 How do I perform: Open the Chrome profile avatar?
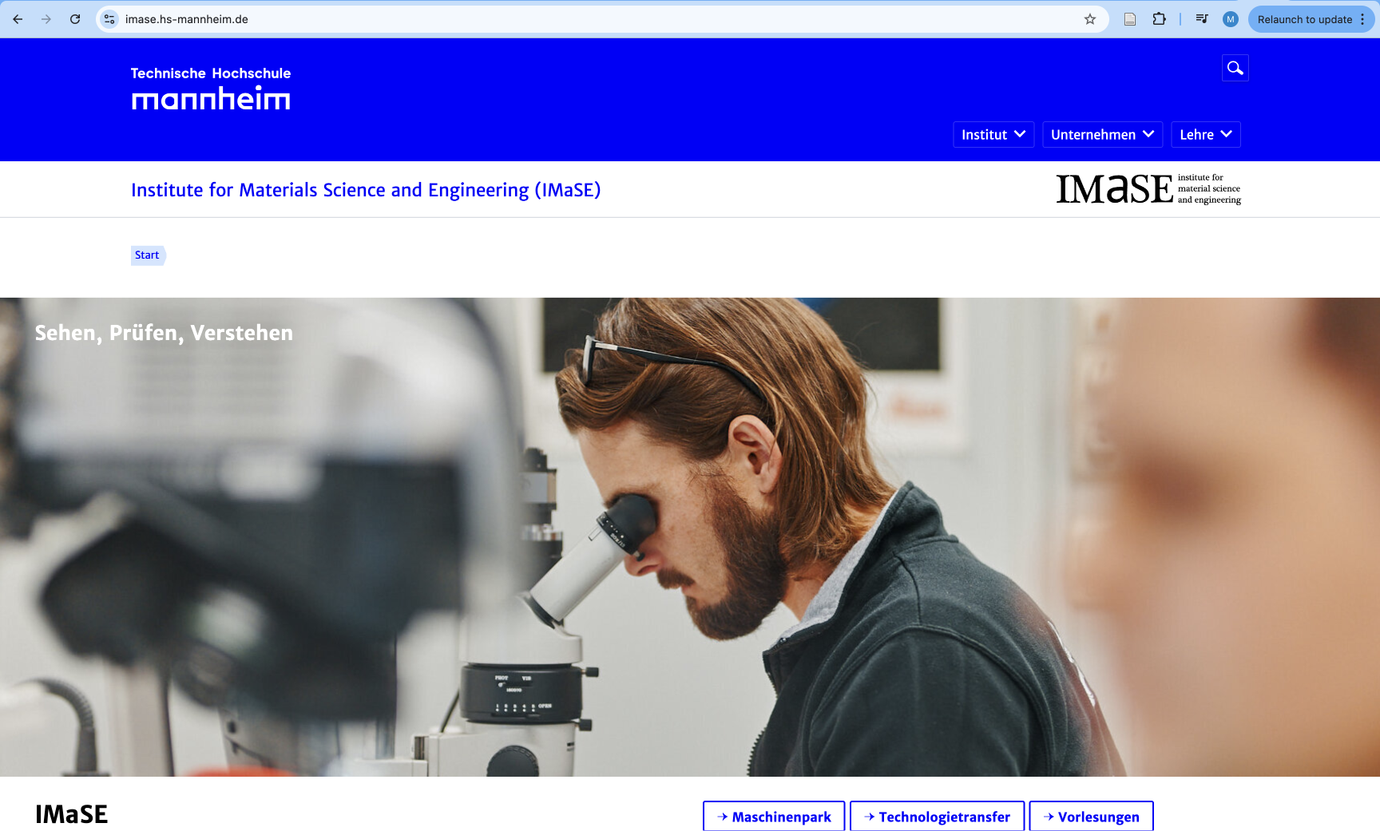1231,19
